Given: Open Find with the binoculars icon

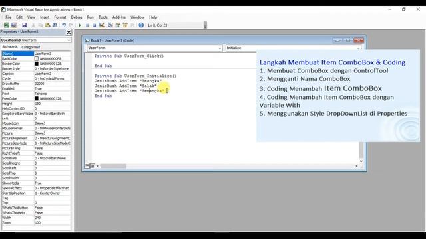Looking at the screenshot, I should tap(55, 25).
